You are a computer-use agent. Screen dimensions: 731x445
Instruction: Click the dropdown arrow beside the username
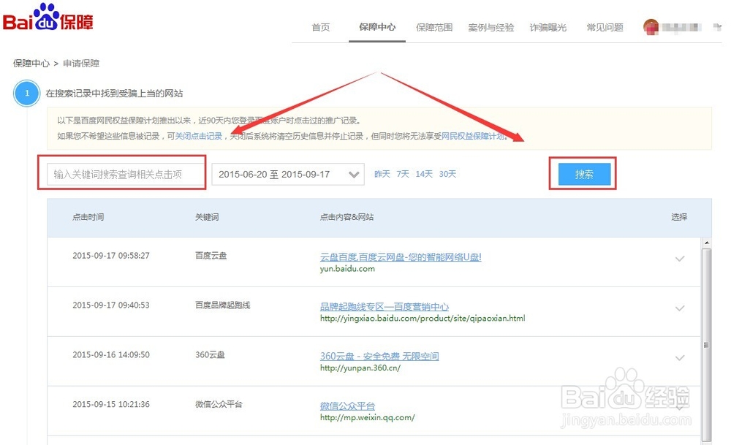tap(717, 27)
